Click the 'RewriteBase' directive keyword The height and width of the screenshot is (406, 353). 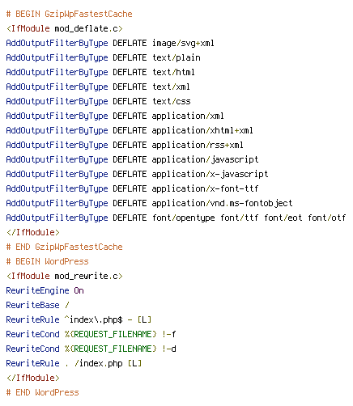tap(33, 305)
